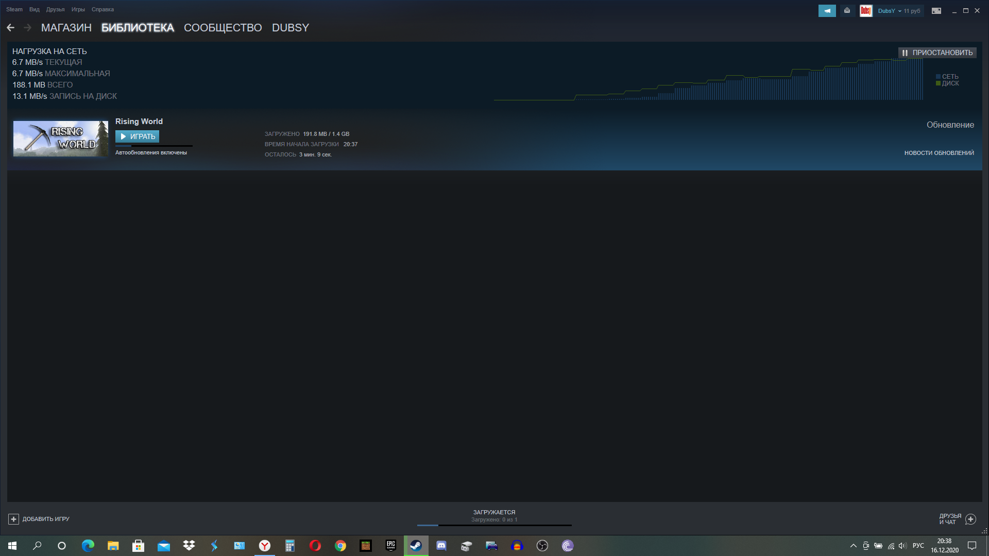Screen dimensions: 989x556
Task: Open the СООБЩЕСТВО tab
Action: pos(223,28)
